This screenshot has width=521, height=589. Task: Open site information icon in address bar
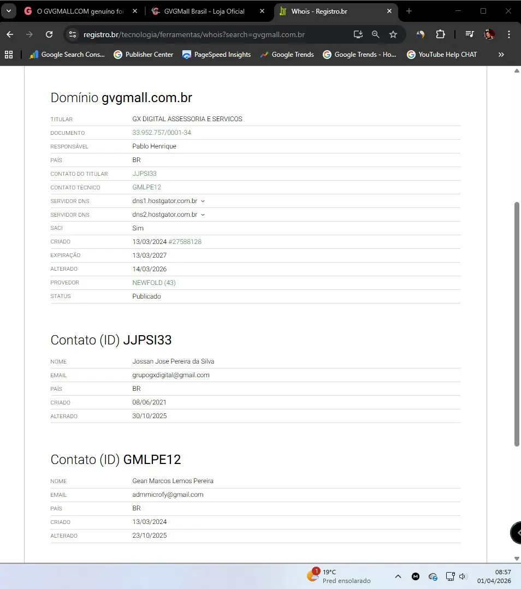click(x=72, y=34)
